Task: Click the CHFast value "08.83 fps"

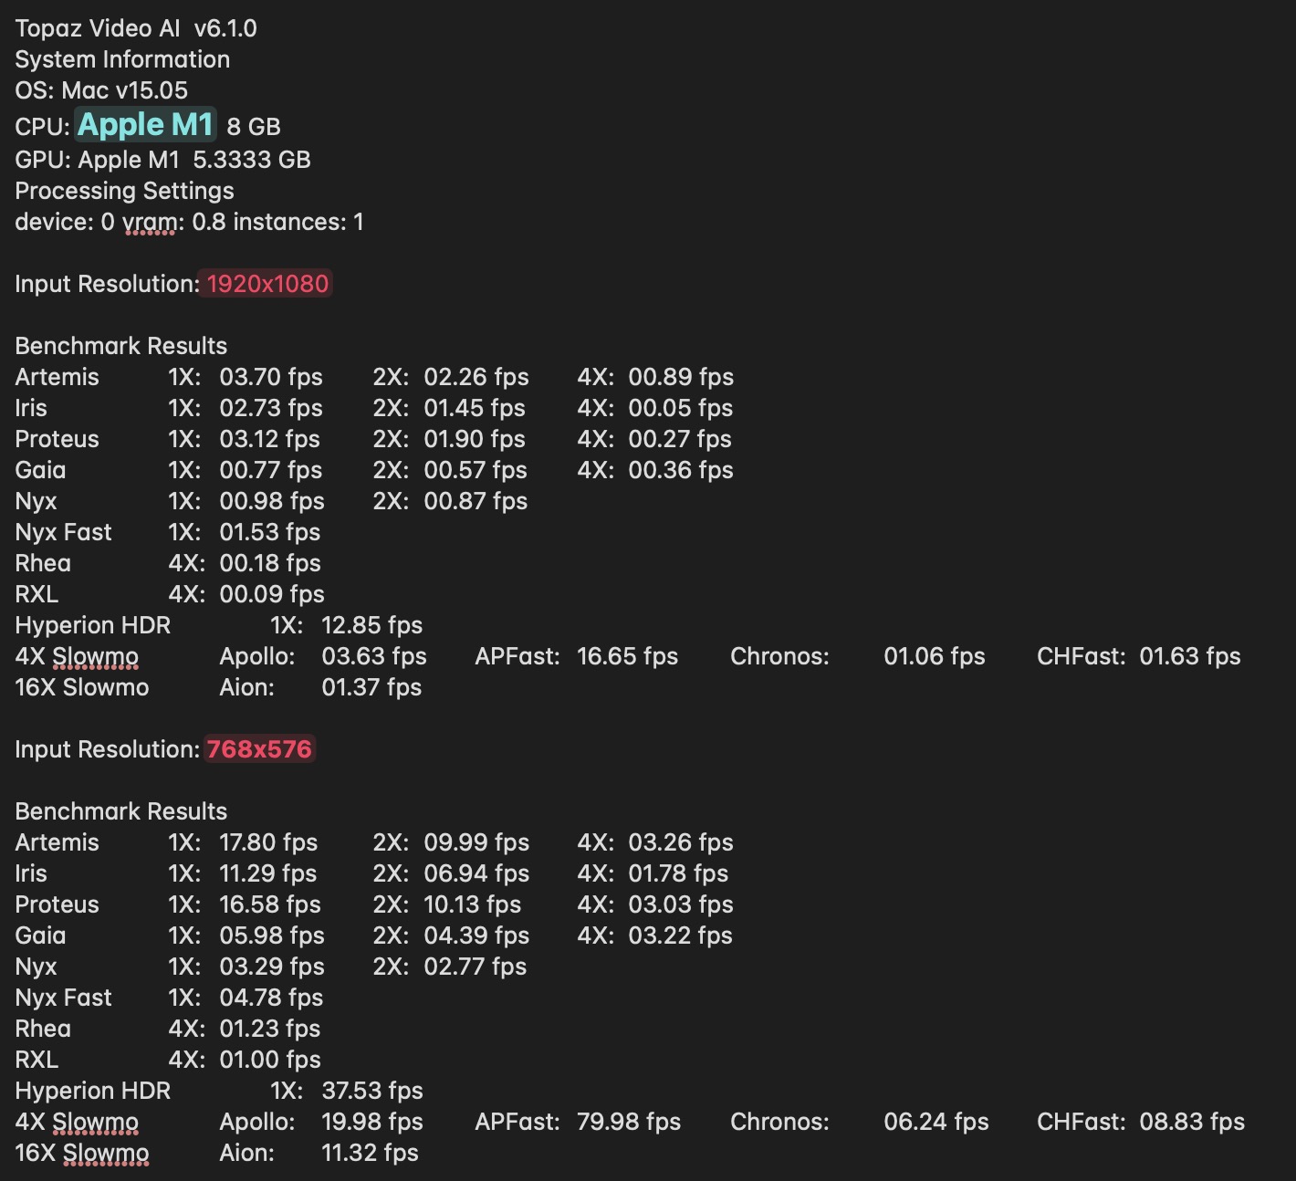Action: pyautogui.click(x=1192, y=1122)
